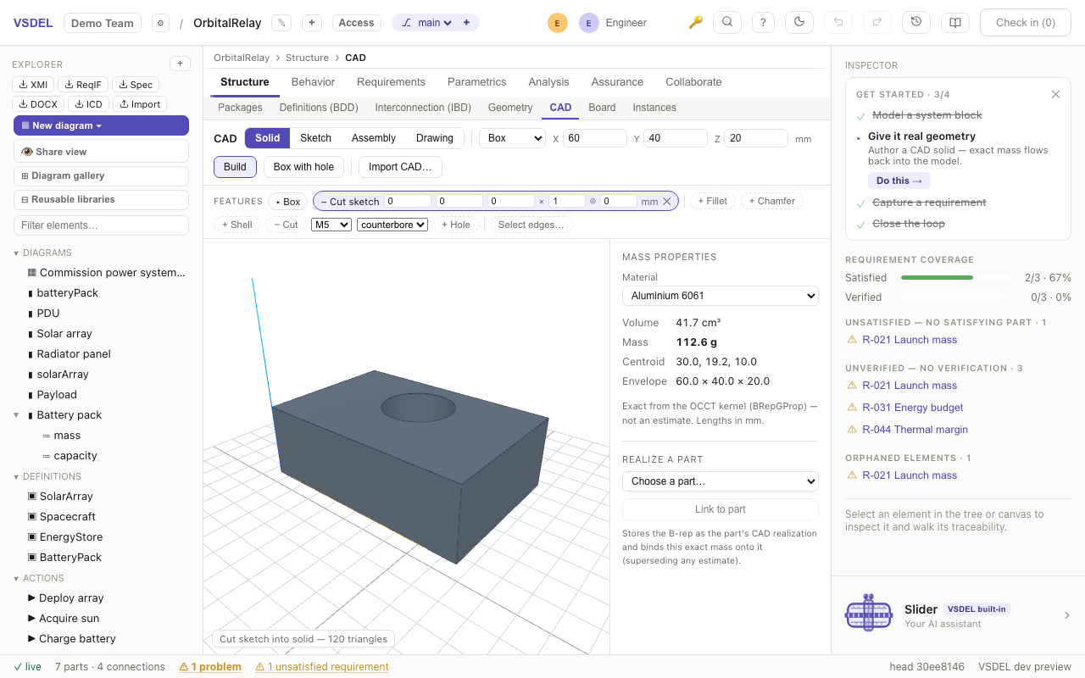The height and width of the screenshot is (678, 1085).
Task: Click Do this link in Get Started
Action: [899, 181]
